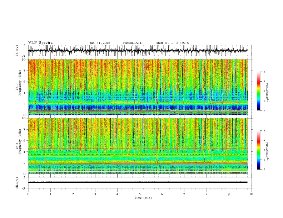
Task: Click the time axis tick label "5"
Action: 140,194
